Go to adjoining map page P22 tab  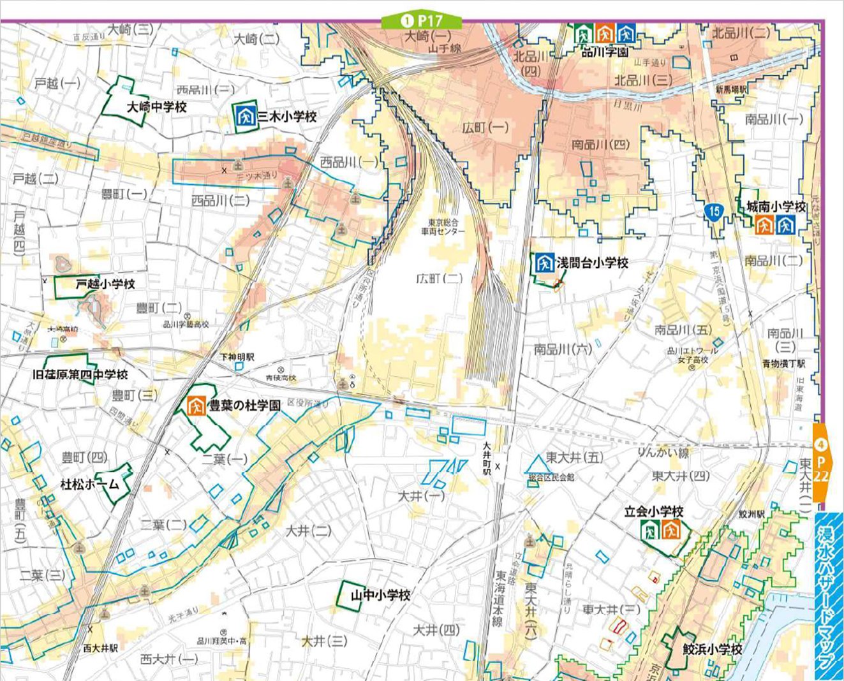click(x=822, y=464)
